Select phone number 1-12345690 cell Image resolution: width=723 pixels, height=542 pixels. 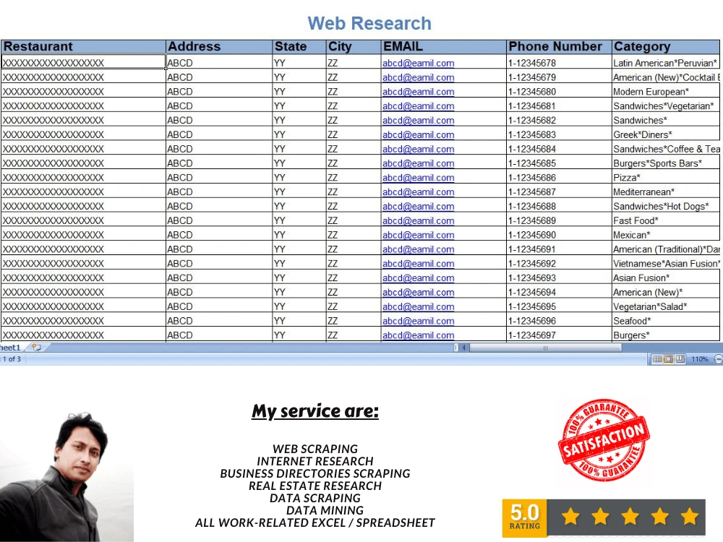(560, 235)
